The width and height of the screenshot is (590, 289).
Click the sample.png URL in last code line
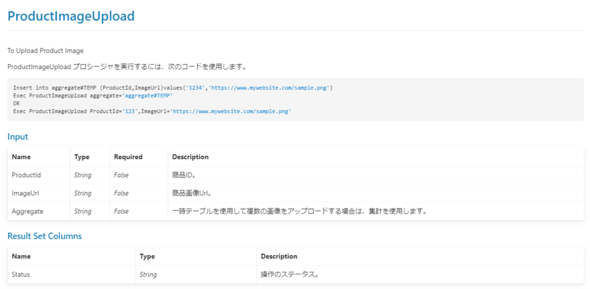pyautogui.click(x=231, y=112)
